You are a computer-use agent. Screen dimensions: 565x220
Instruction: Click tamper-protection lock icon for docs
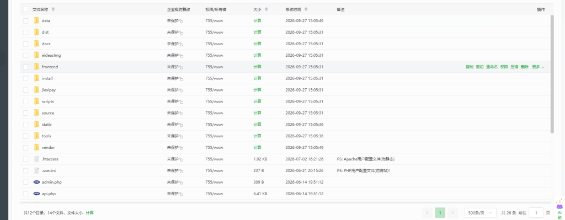tap(181, 44)
